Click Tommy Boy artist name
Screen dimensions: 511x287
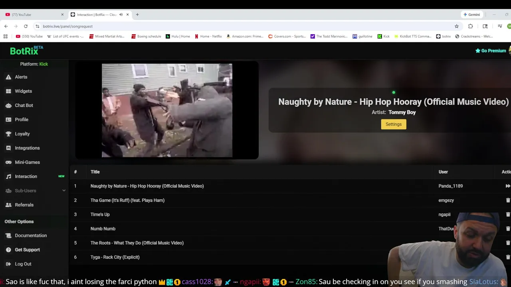pos(402,112)
